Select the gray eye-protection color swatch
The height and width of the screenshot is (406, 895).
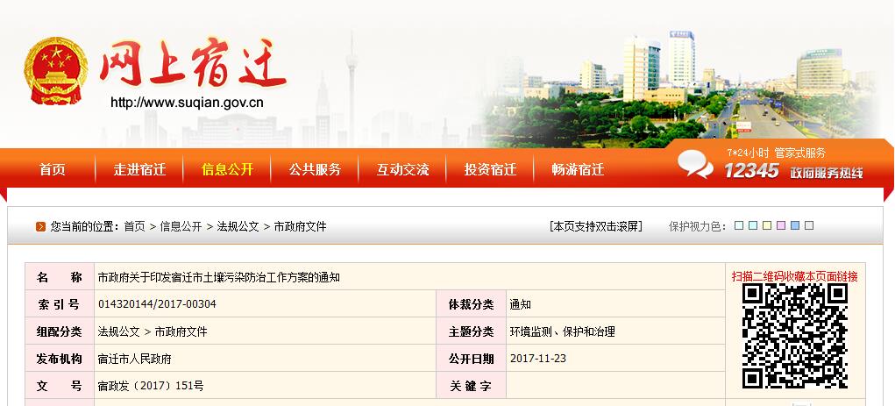point(809,225)
